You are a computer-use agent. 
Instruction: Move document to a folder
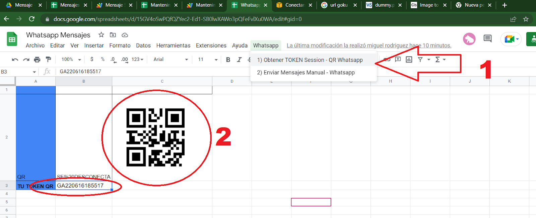[x=113, y=35]
